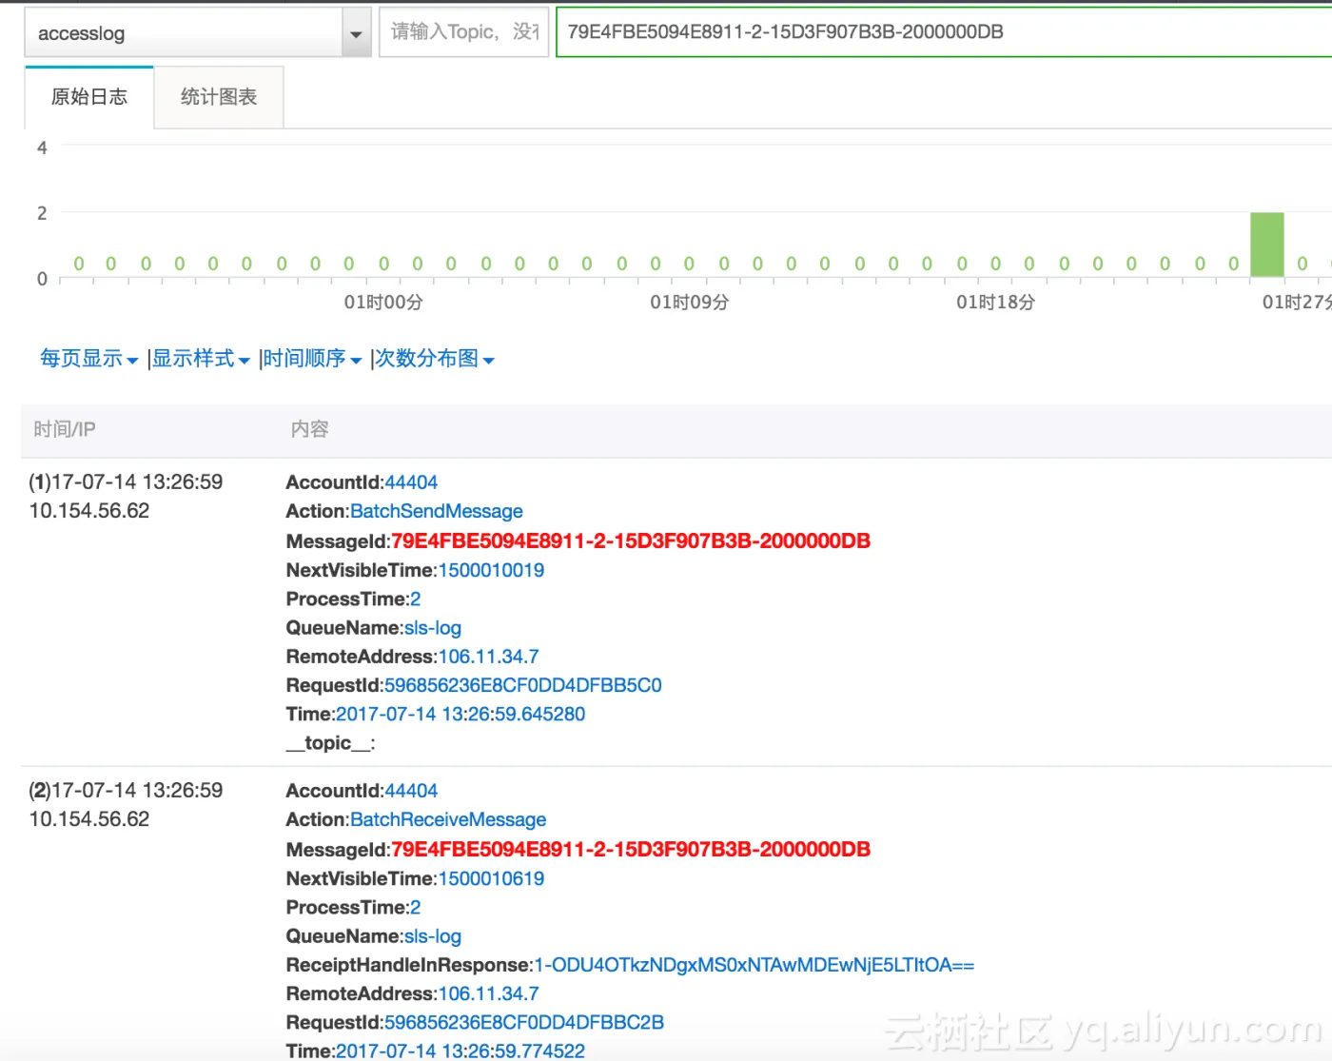Click Time value 2017-07-14 13:26:59.774522
Viewport: 1332px width, 1061px height.
460,1051
